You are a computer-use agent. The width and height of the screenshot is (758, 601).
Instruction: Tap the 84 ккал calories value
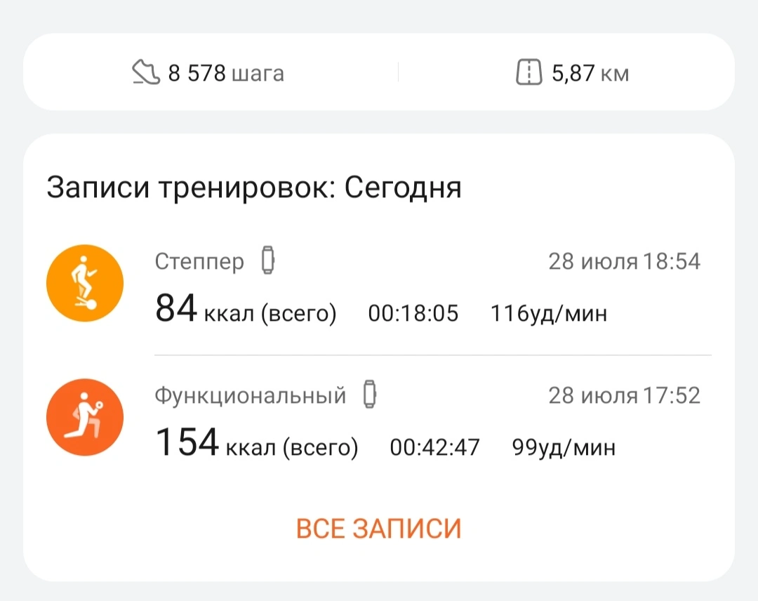click(246, 311)
